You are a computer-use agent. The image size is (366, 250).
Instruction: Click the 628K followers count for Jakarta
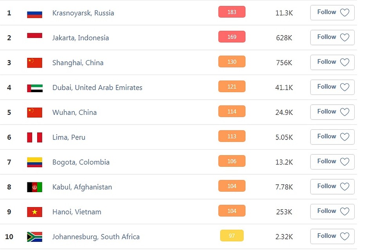(x=284, y=38)
